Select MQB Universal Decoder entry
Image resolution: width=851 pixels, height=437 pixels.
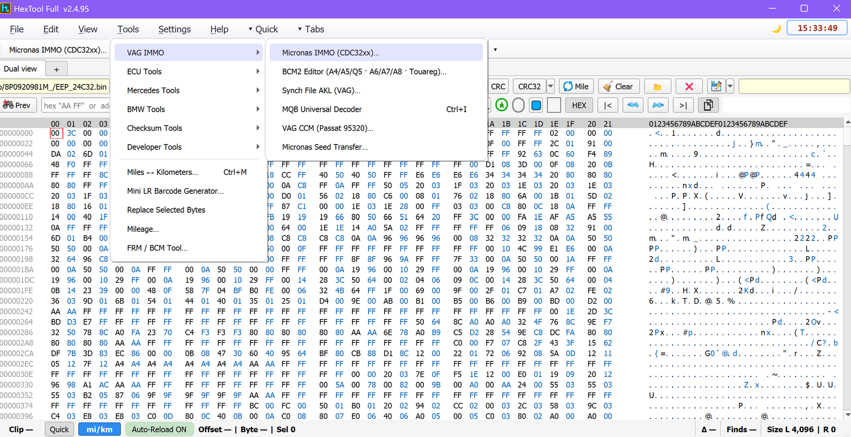pyautogui.click(x=376, y=109)
